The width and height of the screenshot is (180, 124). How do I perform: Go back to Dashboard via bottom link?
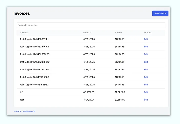pos(24,111)
